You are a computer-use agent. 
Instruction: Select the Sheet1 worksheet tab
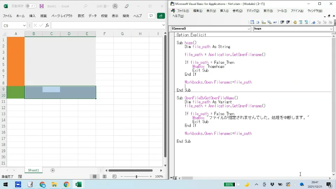pos(33,170)
